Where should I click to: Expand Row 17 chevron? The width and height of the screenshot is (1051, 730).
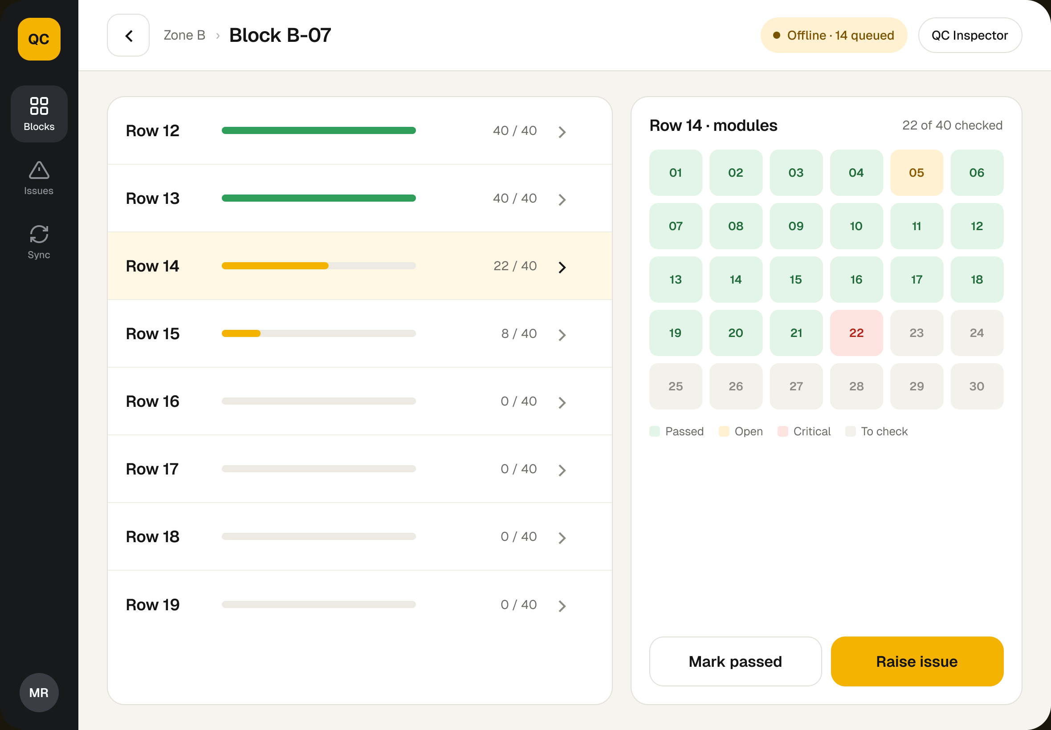562,470
